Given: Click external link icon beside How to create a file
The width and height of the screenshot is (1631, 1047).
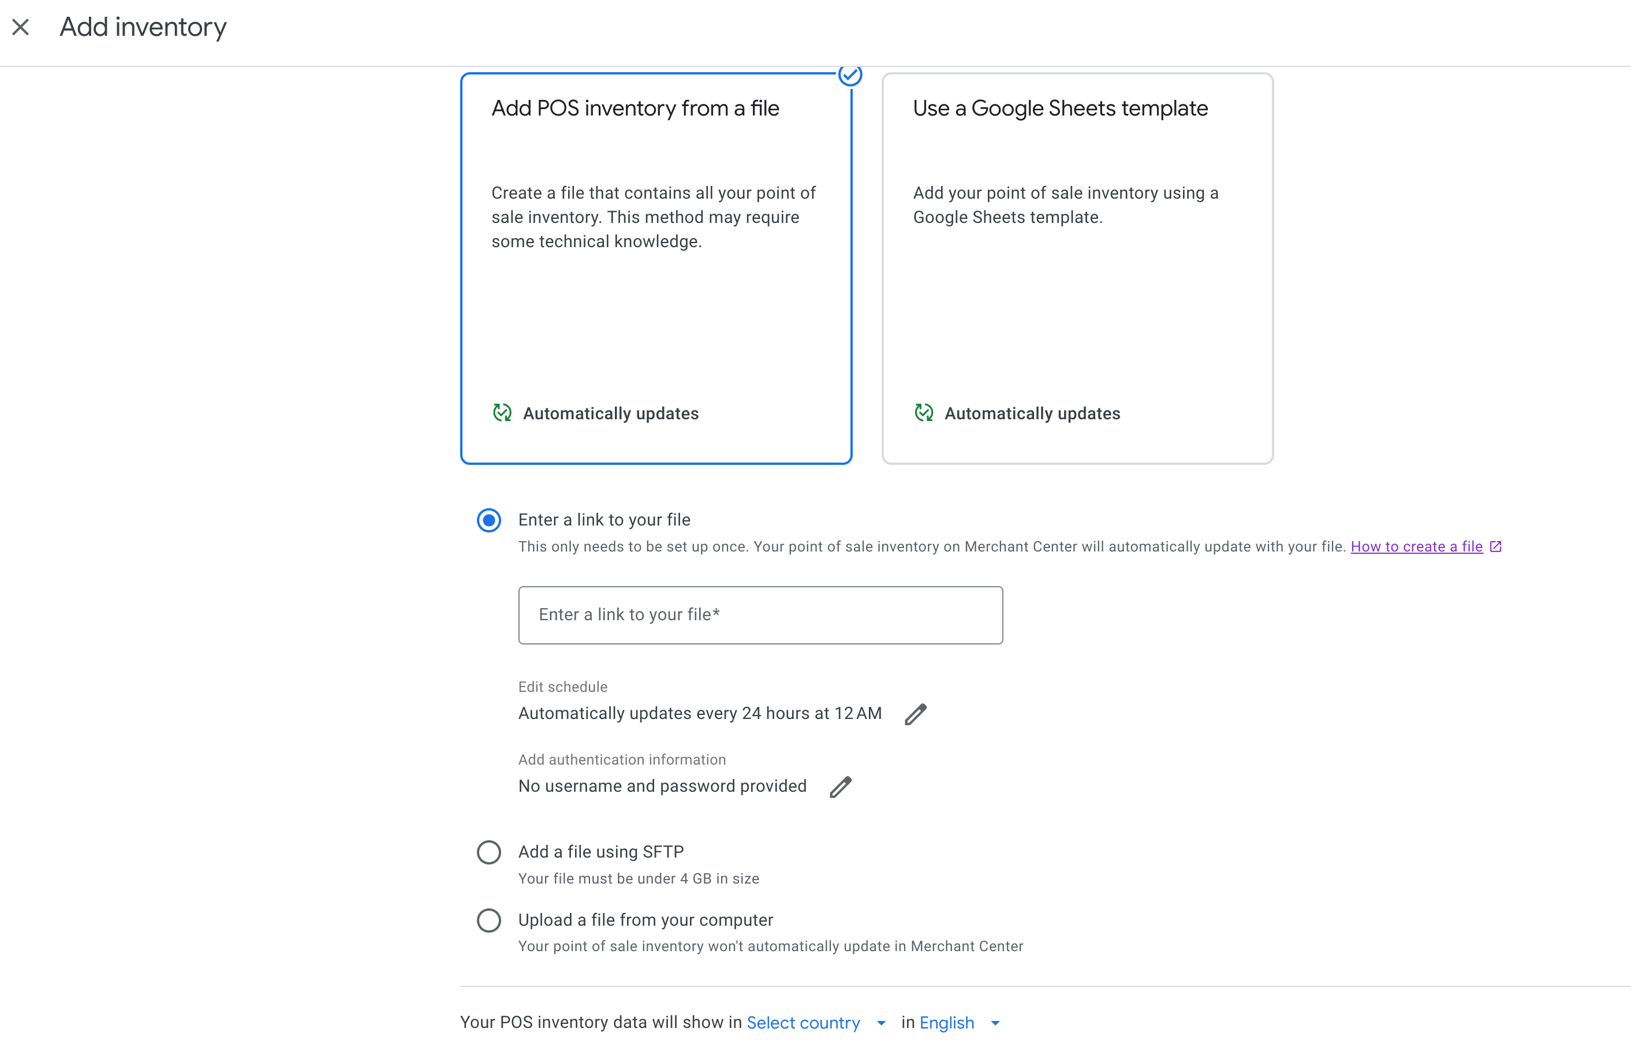Looking at the screenshot, I should click(x=1496, y=547).
